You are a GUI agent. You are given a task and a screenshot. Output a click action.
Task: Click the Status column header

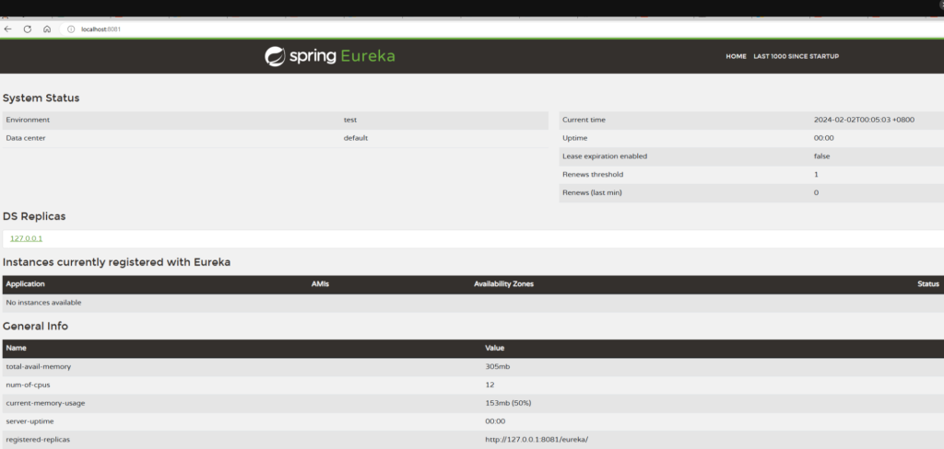click(927, 284)
